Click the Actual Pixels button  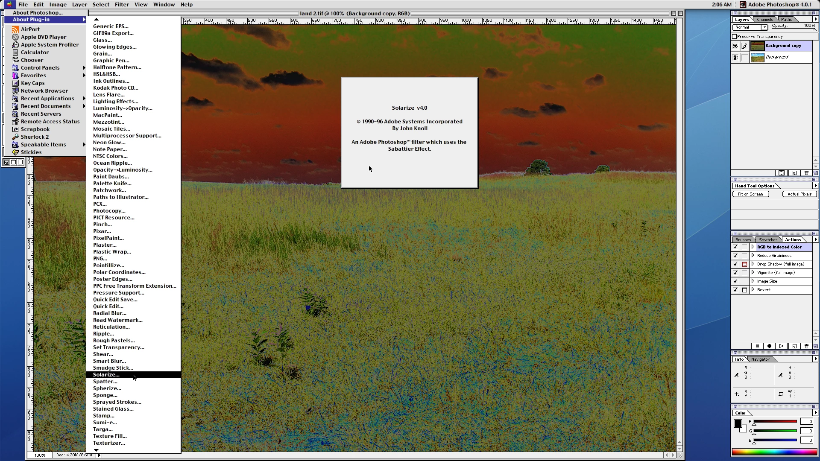(799, 194)
